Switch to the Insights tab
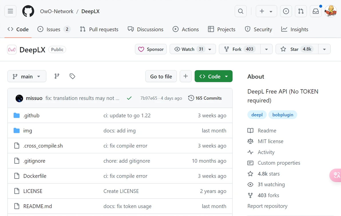Viewport: 341px width, 216px height. point(295,30)
